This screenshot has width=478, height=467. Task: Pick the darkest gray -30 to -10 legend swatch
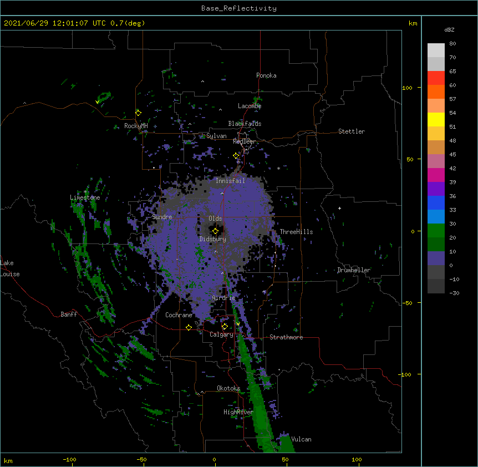(x=436, y=286)
